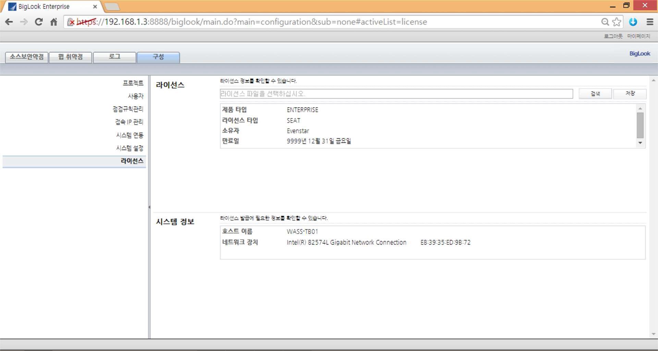This screenshot has height=351, width=658.
Task: Switch to the 소스보안약점 tab
Action: point(27,57)
